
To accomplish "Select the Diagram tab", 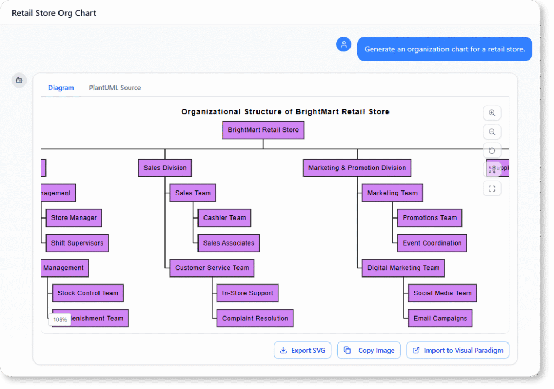I will pyautogui.click(x=61, y=87).
